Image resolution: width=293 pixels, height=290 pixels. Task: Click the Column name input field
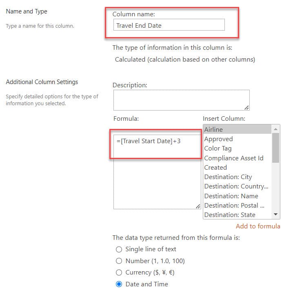click(169, 25)
